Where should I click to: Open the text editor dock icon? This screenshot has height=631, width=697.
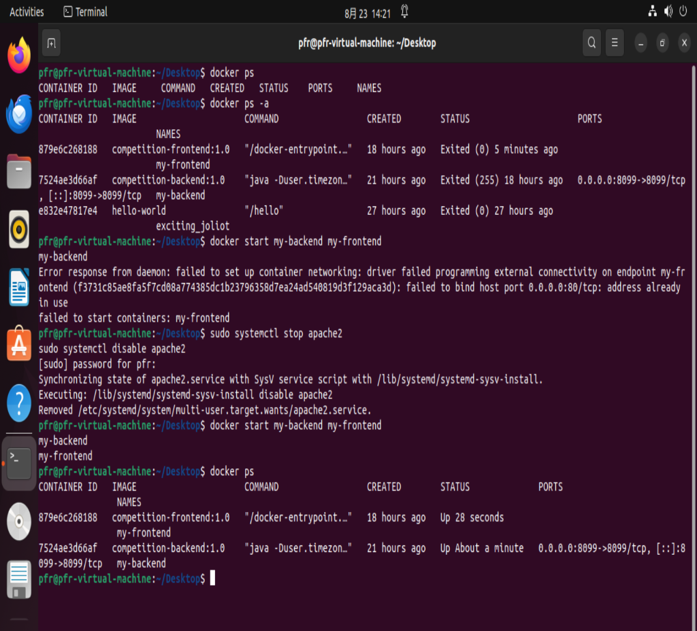coord(19,579)
